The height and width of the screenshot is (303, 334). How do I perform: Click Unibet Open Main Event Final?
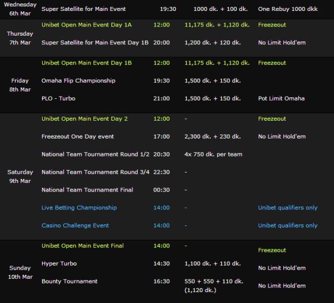point(82,246)
